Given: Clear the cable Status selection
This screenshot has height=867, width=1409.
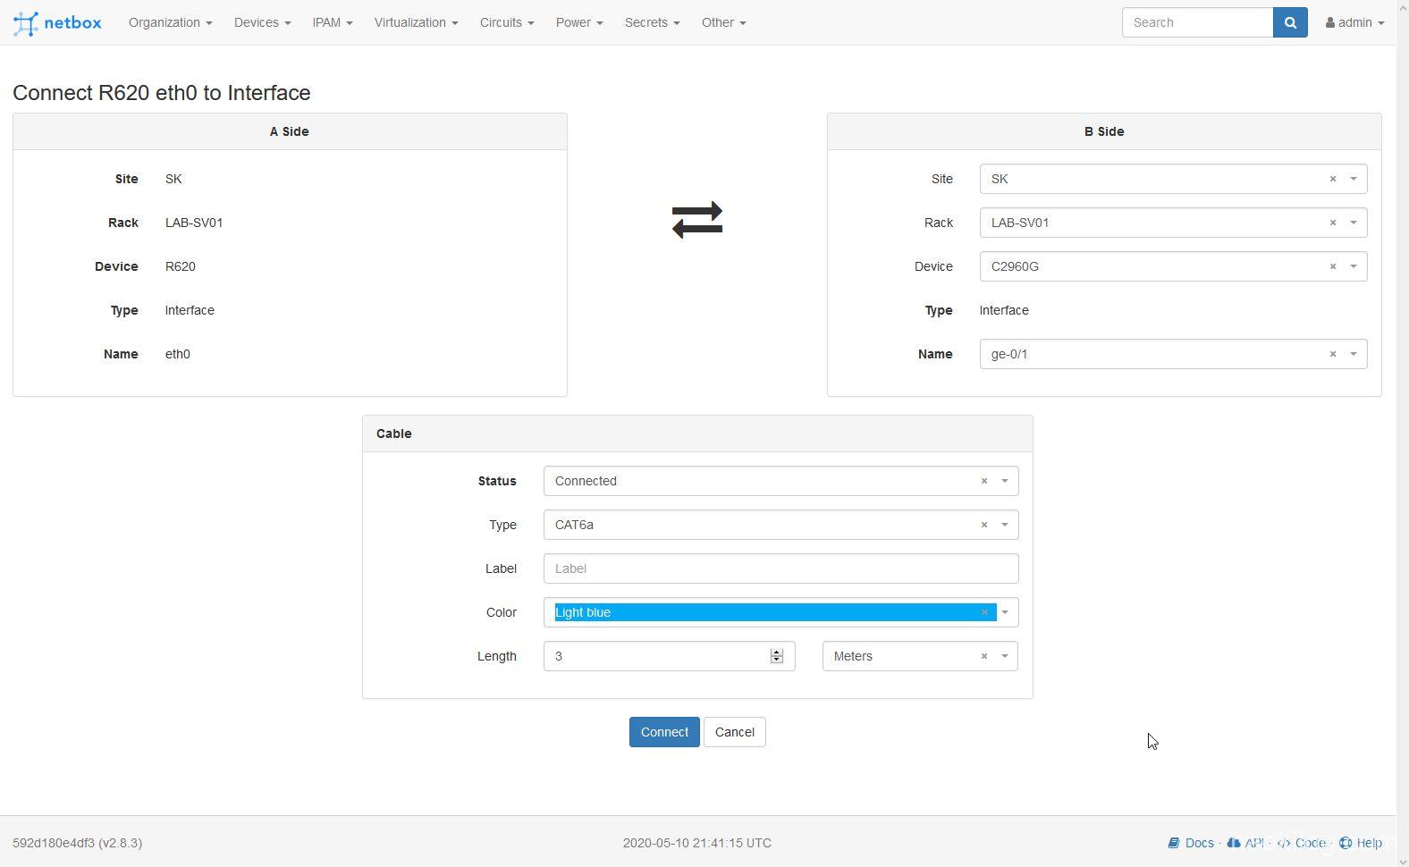Looking at the screenshot, I should click(x=984, y=481).
